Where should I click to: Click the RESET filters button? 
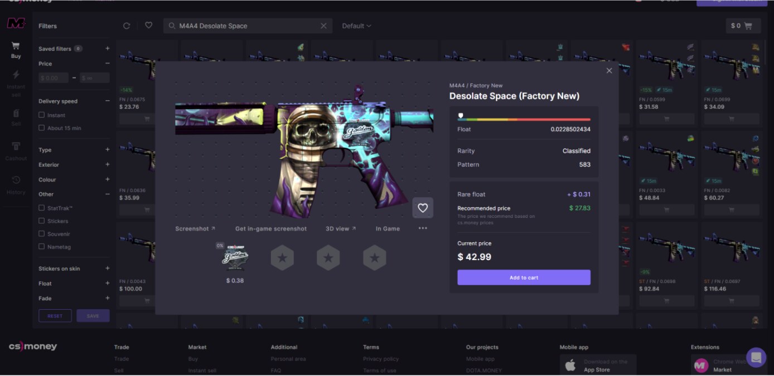pos(55,316)
